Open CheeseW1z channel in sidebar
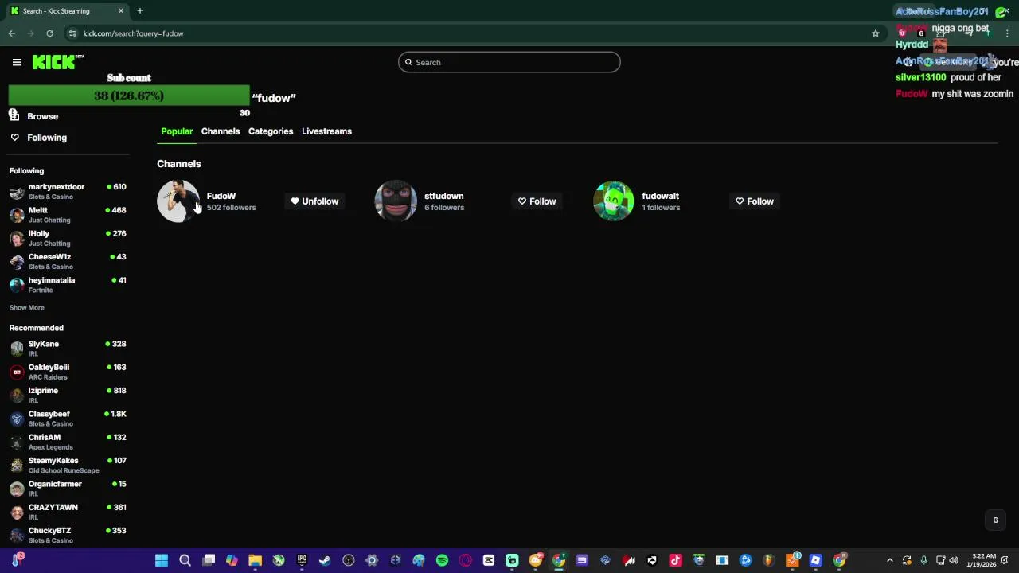The height and width of the screenshot is (573, 1019). 68,262
